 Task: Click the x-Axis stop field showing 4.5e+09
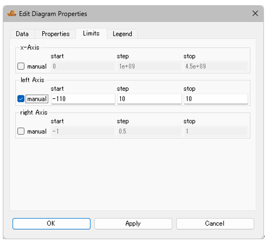pos(216,66)
